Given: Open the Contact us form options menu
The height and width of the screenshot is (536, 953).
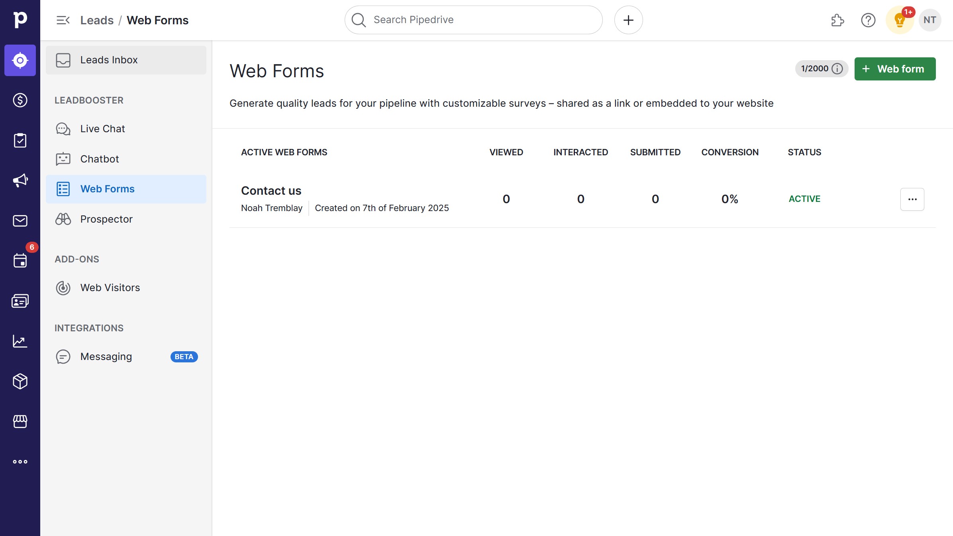Looking at the screenshot, I should 912,199.
